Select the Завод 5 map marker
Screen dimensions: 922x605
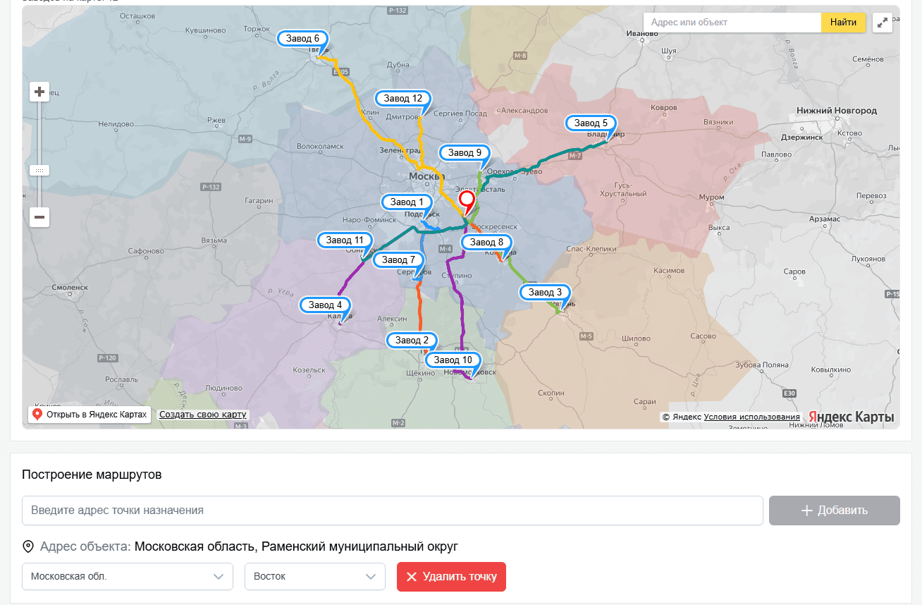591,123
